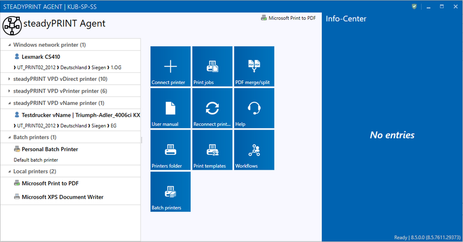Click the 1.OG path under Lexmark CS410
Viewport: 463px width, 242px height.
(x=116, y=67)
